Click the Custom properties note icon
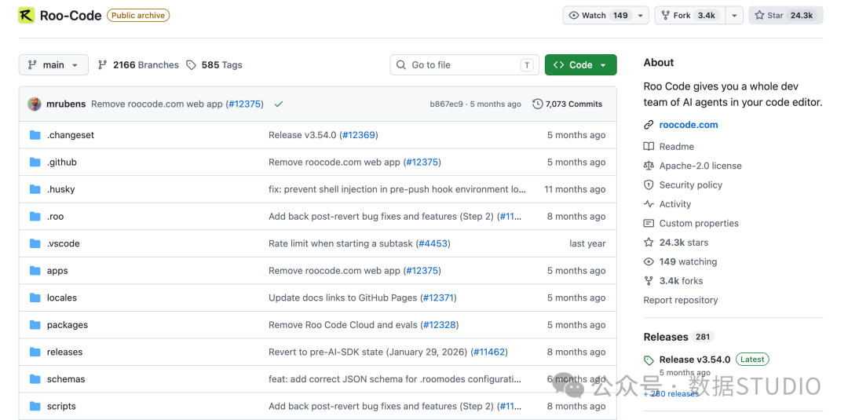This screenshot has width=848, height=420. [x=649, y=223]
